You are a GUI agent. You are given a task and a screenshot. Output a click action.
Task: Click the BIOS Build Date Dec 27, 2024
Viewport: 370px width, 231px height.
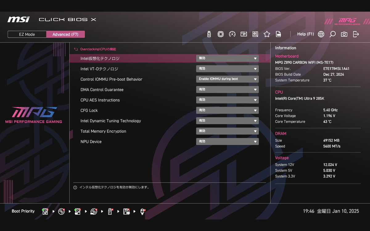334,75
